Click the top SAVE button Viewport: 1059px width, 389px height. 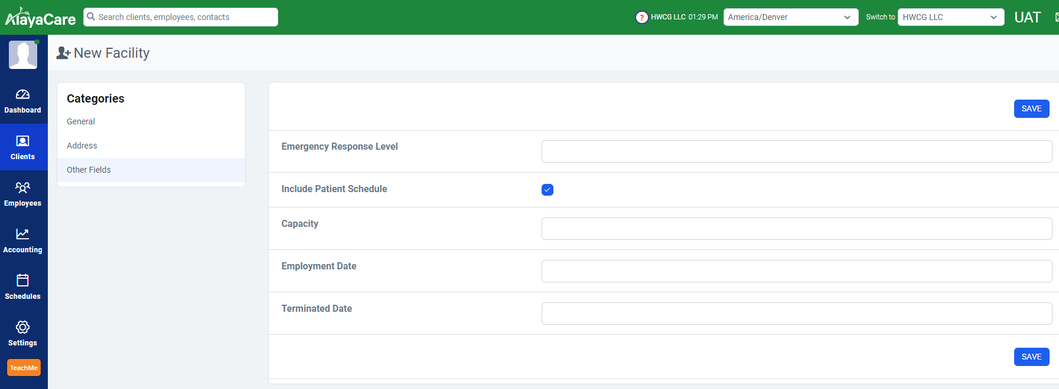(1031, 109)
